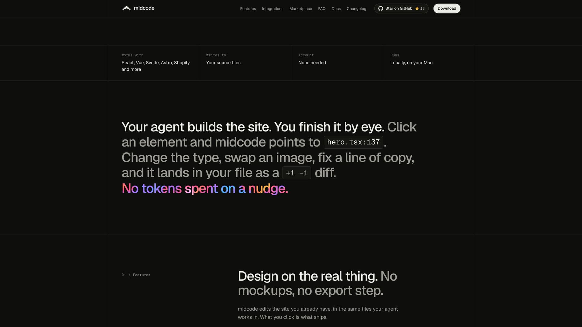Open the Features nav item
Screen dimensions: 582x327
(248, 8)
